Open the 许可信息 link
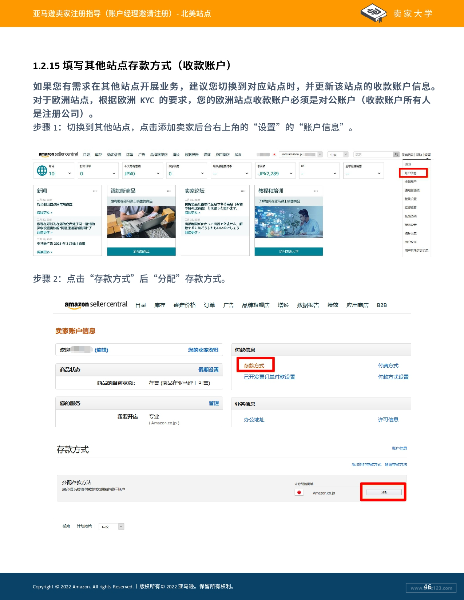This screenshot has height=600, width=464. [x=388, y=420]
